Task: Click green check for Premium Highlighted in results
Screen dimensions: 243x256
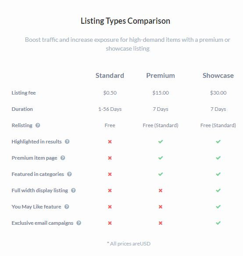Action: pyautogui.click(x=161, y=142)
